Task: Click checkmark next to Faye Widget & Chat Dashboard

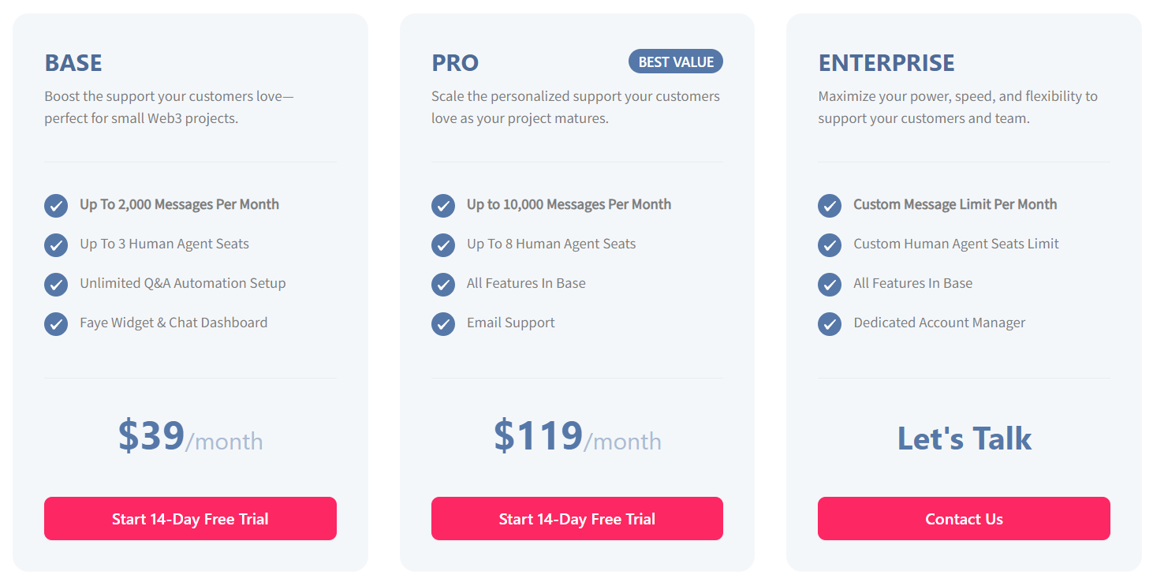Action: point(56,324)
